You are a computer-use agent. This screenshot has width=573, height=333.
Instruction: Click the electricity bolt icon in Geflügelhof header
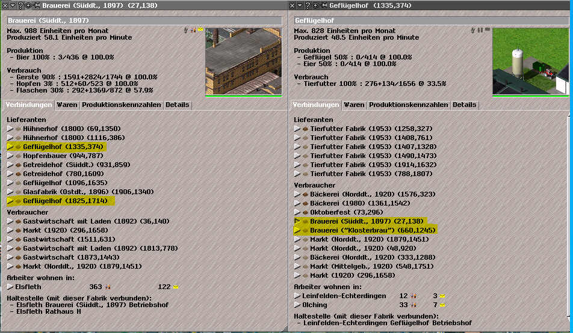pos(473,29)
